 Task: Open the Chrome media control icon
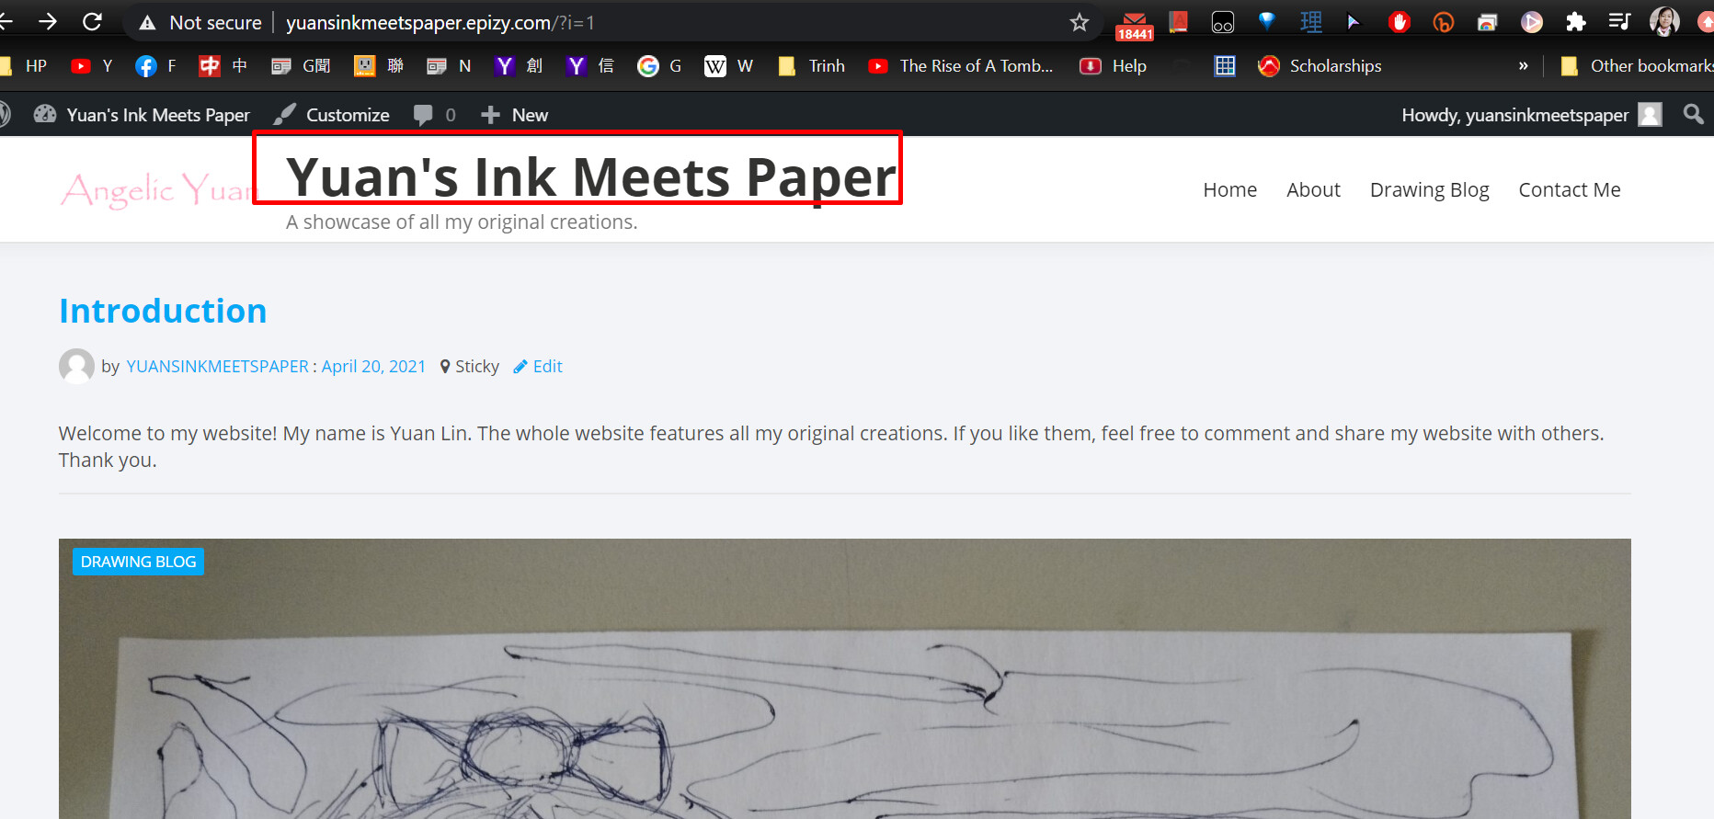(x=1618, y=22)
